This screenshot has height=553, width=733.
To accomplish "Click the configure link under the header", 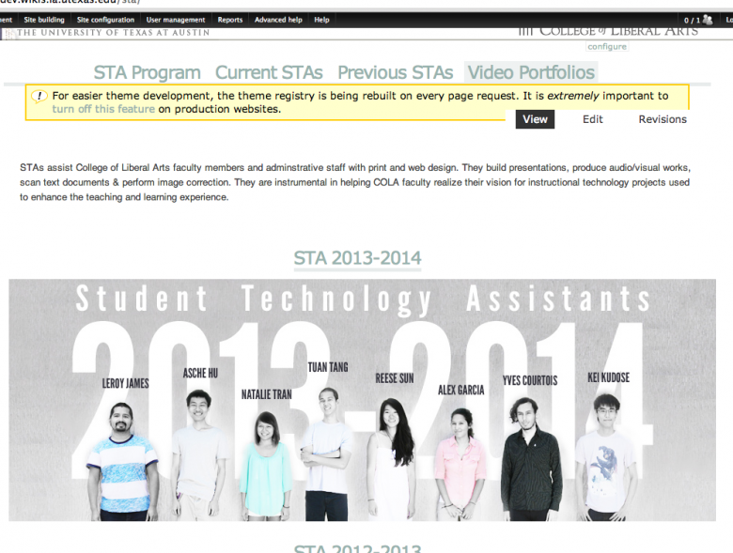I will (x=606, y=46).
